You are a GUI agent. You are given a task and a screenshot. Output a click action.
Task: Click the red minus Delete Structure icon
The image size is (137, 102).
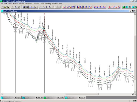pyautogui.click(x=67, y=7)
